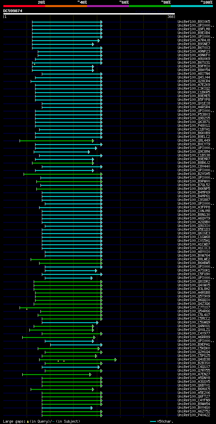This screenshot has height=424, width=216.
Task: Click the green alignment bar for UniRef100_B8LWE2
Action: (x=66, y=259)
